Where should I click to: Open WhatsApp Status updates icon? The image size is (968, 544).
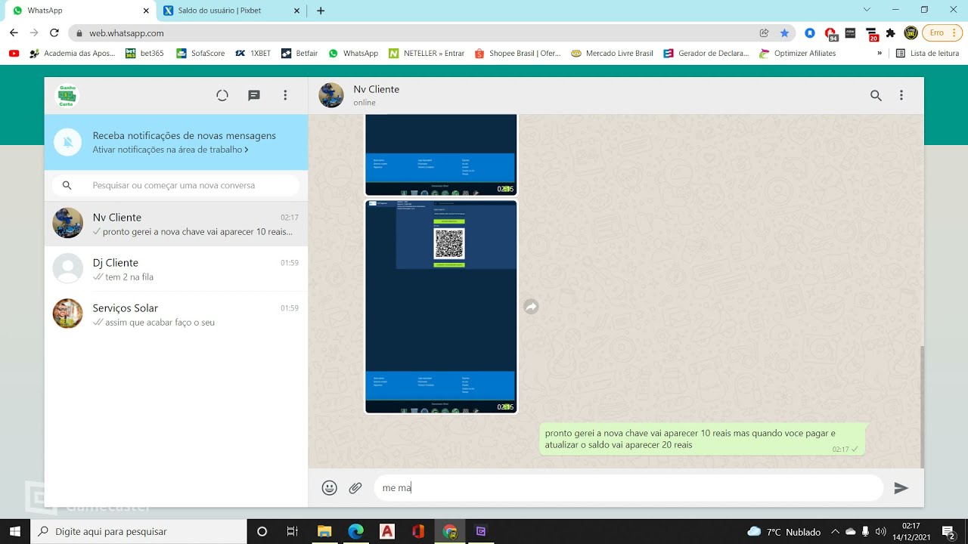tap(222, 95)
